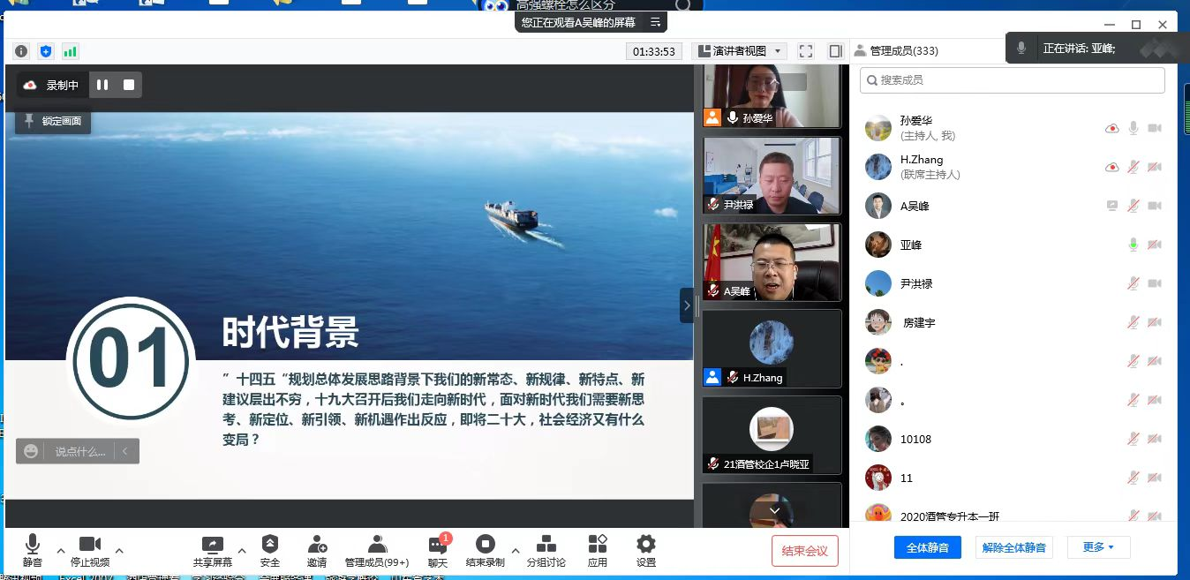Open 分组讨论 breakout rooms
Image resolution: width=1190 pixels, height=580 pixels.
[x=546, y=545]
